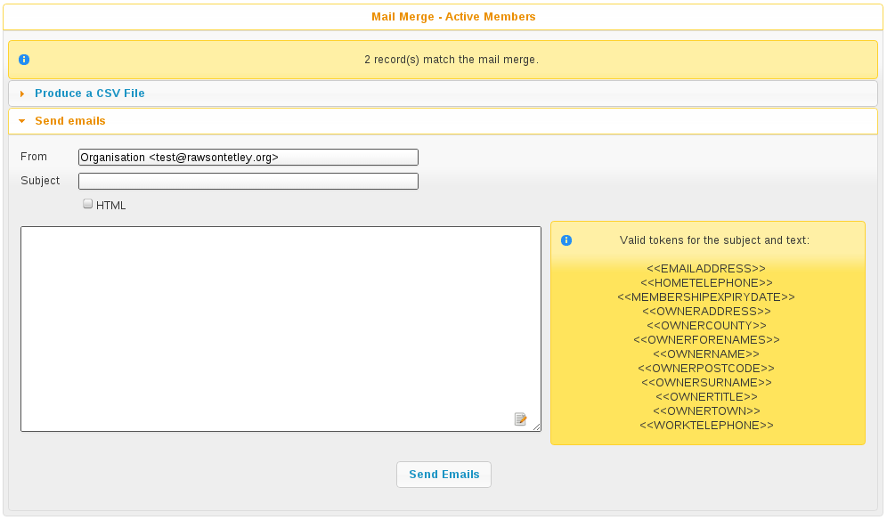Tick the checkbox next to HTML label
The height and width of the screenshot is (520, 887).
click(87, 203)
